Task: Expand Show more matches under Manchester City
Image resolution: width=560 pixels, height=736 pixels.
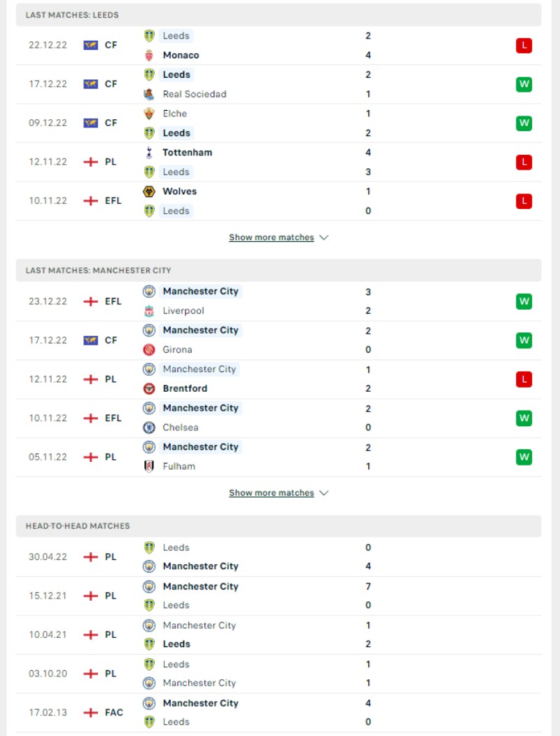Action: [x=272, y=493]
